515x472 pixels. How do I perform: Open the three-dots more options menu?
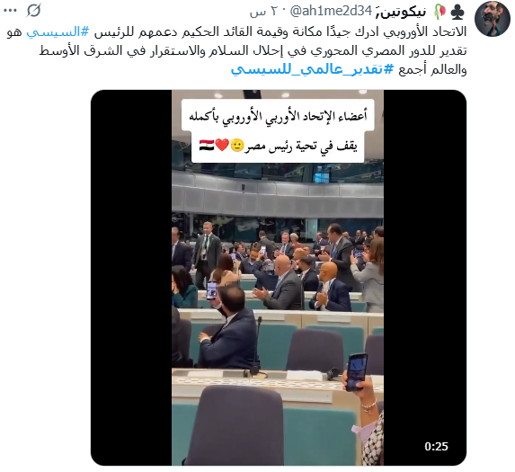click(x=10, y=11)
